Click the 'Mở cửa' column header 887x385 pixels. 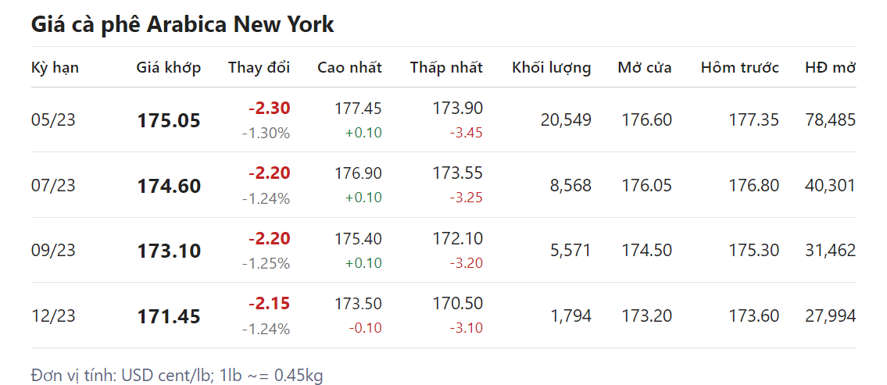click(644, 67)
